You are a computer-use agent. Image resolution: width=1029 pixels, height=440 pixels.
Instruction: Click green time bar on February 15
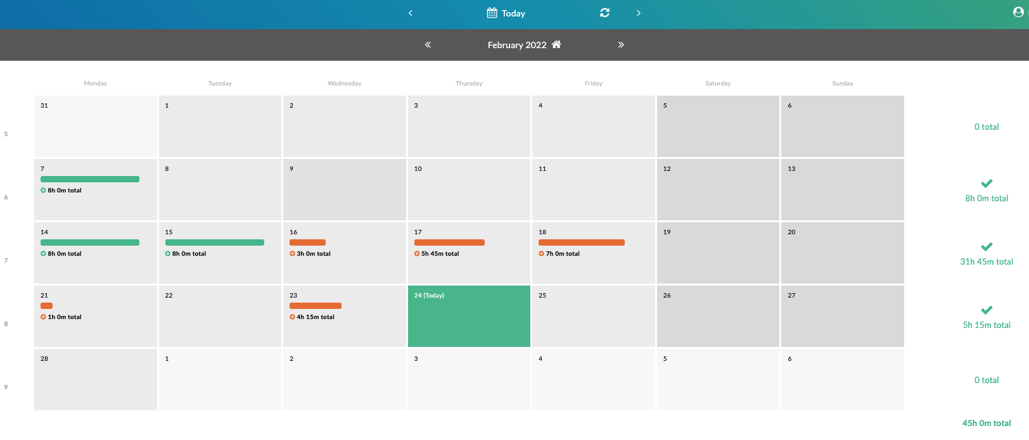(214, 242)
